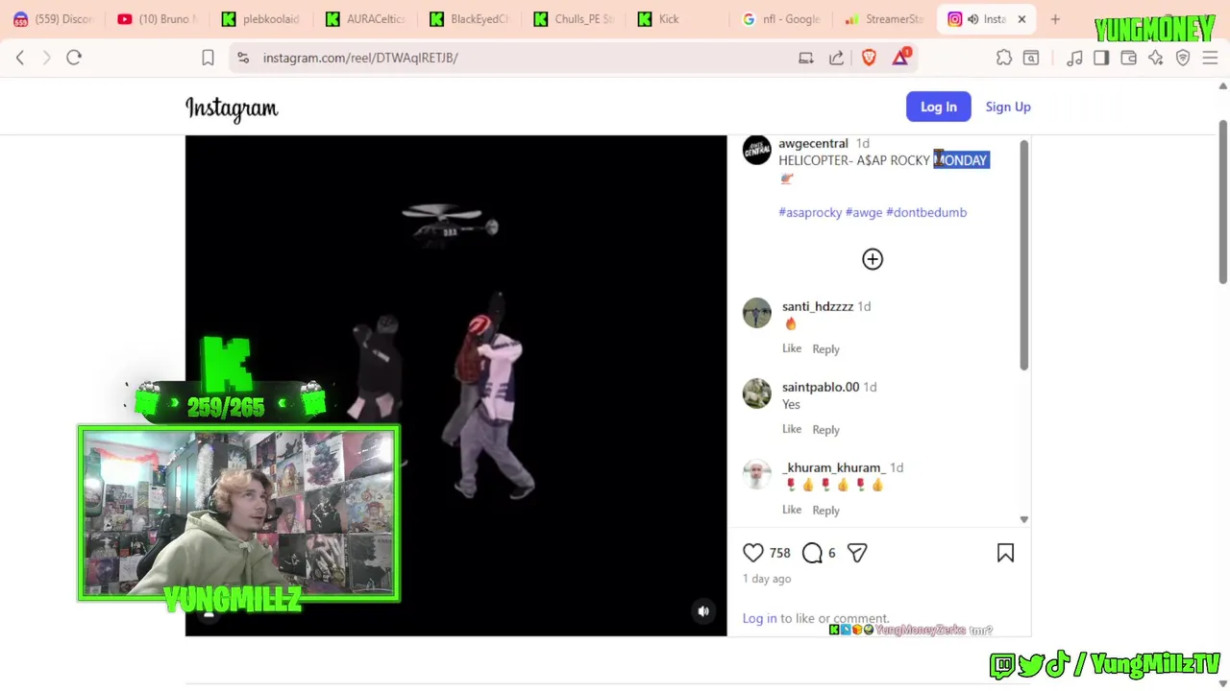The image size is (1230, 691).
Task: Switch to the nfl - Google tab
Action: 780,19
